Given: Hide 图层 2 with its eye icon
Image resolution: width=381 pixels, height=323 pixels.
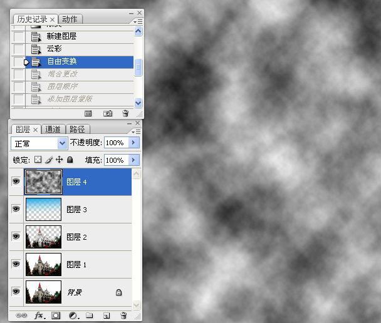Looking at the screenshot, I should pyautogui.click(x=16, y=237).
